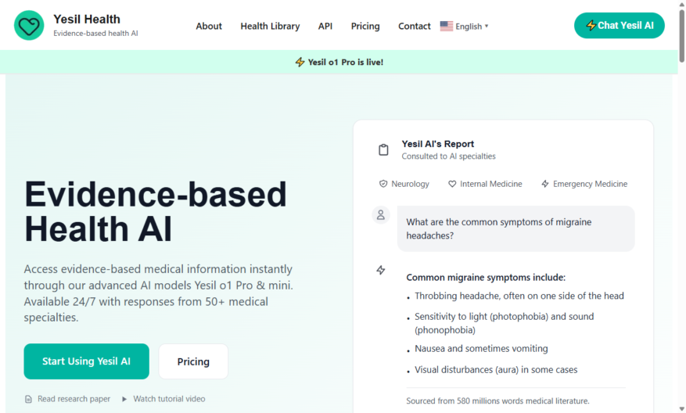Go to the Health Library page
This screenshot has height=413, width=686.
pyautogui.click(x=270, y=27)
